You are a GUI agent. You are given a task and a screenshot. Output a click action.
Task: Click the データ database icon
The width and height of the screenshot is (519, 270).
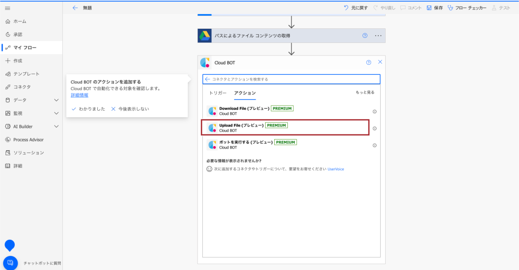tap(8, 100)
